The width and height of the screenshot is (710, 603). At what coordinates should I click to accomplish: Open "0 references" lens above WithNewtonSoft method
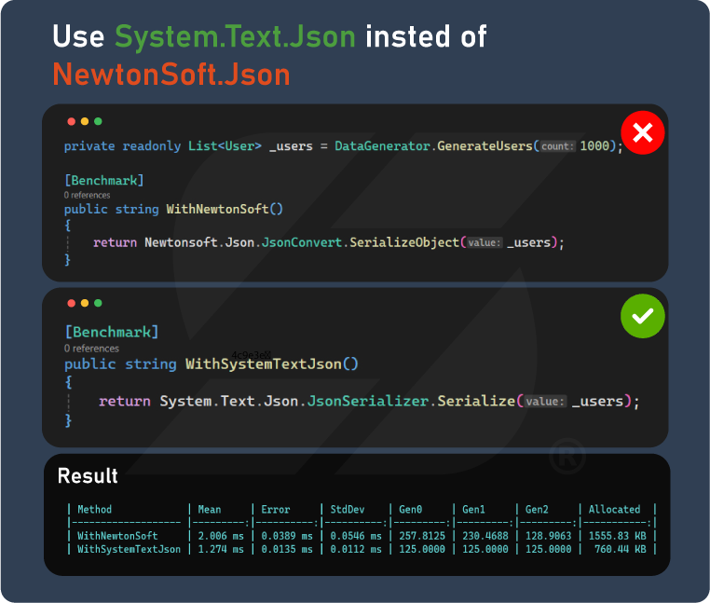87,195
